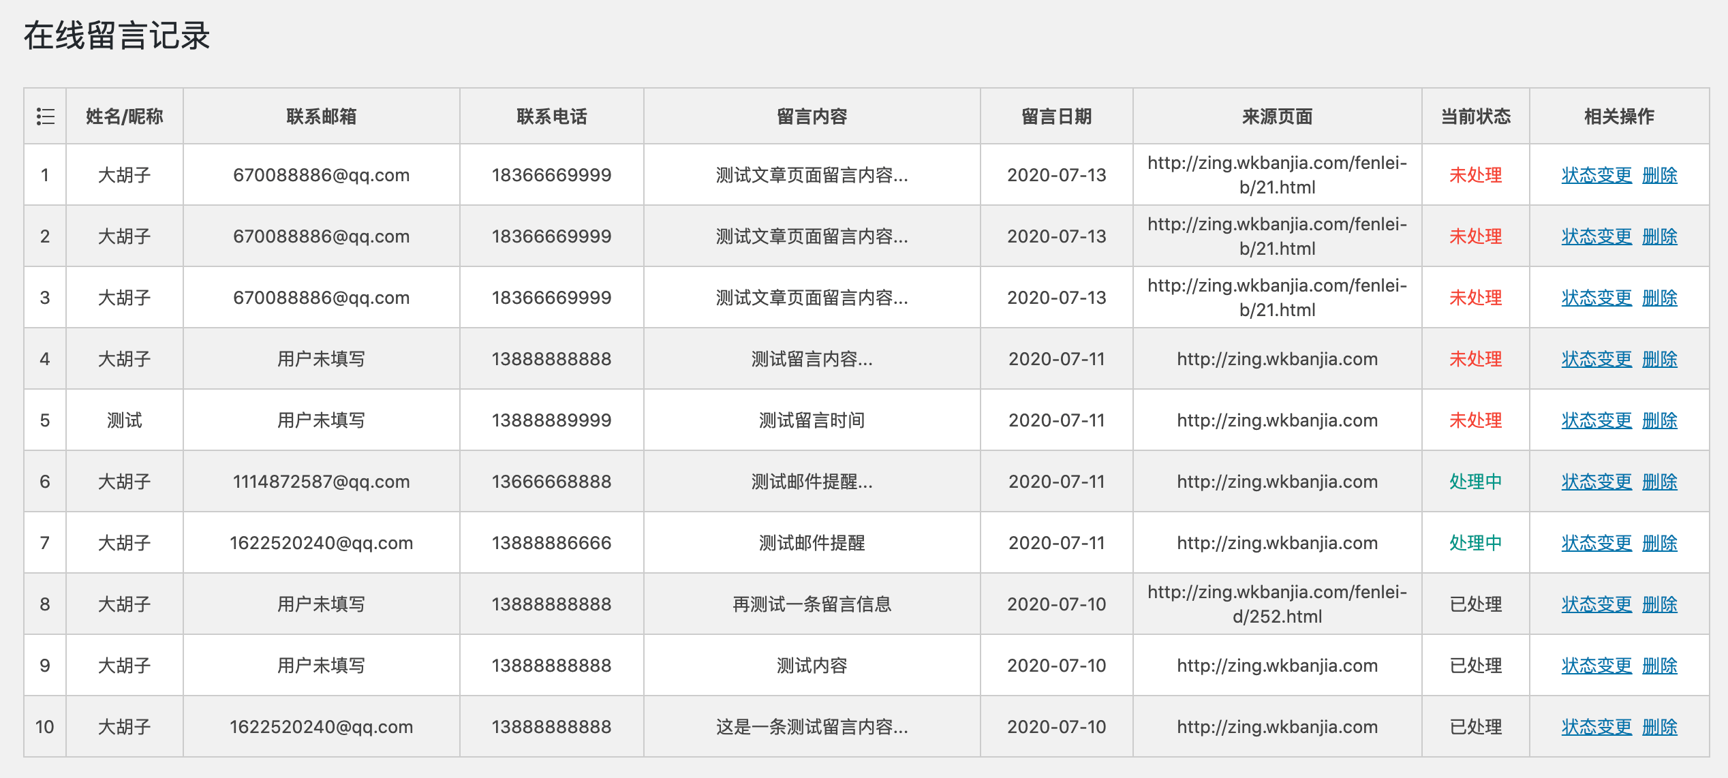Delete the message in row 2
Image resolution: width=1728 pixels, height=778 pixels.
point(1659,236)
